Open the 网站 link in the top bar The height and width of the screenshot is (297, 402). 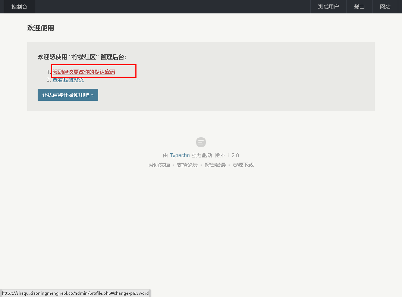[x=385, y=7]
